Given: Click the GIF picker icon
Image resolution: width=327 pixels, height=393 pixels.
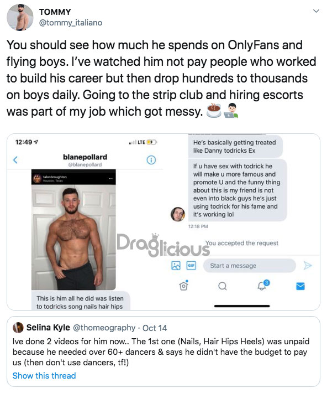Looking at the screenshot, I should 192,266.
